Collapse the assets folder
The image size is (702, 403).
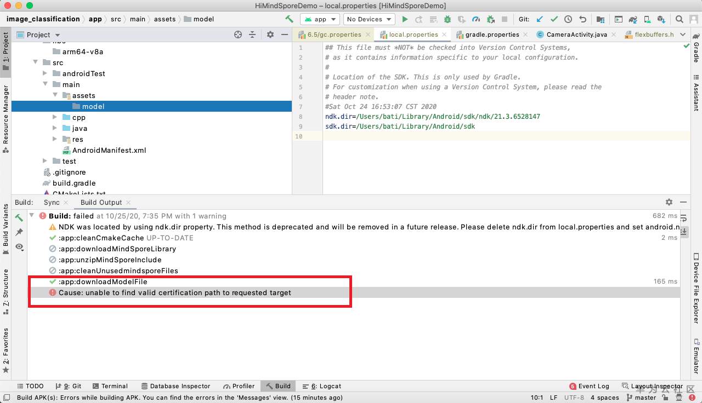pos(55,95)
